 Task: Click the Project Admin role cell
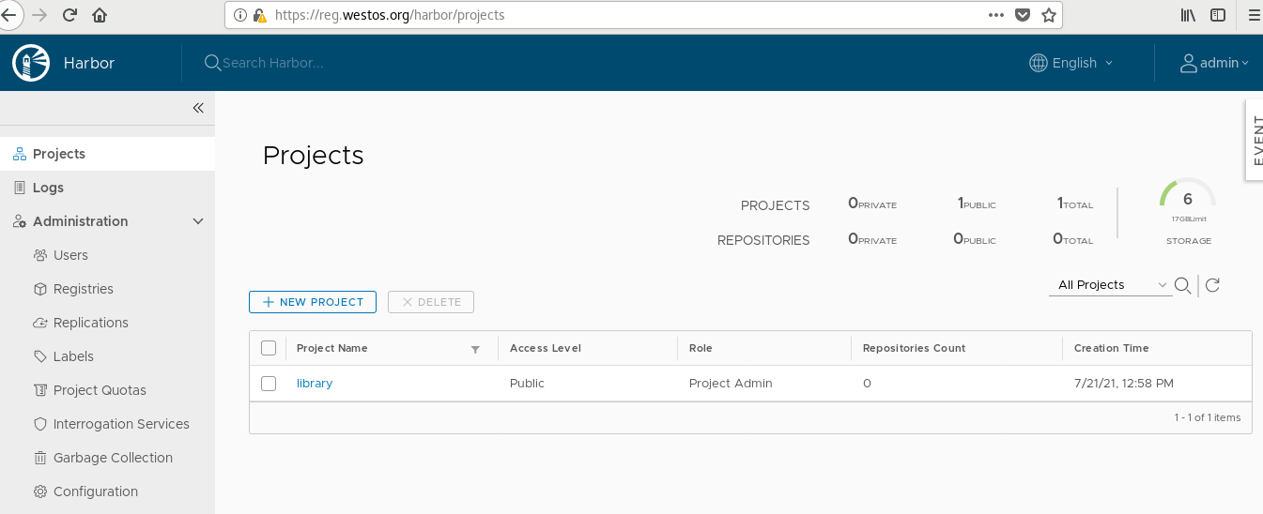(731, 384)
